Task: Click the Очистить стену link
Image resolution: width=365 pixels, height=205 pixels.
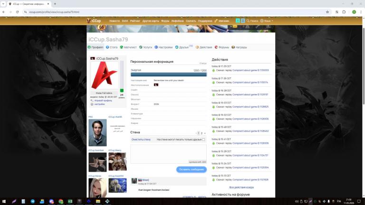Action: click(x=141, y=140)
